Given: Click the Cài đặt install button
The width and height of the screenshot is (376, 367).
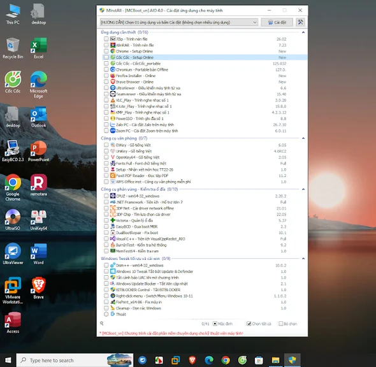Looking at the screenshot, I should (277, 22).
